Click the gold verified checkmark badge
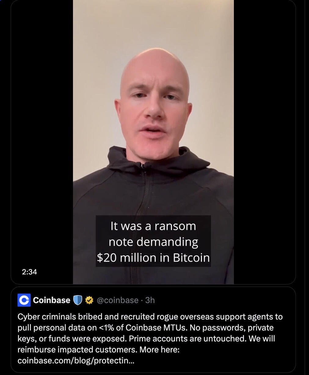 point(89,300)
